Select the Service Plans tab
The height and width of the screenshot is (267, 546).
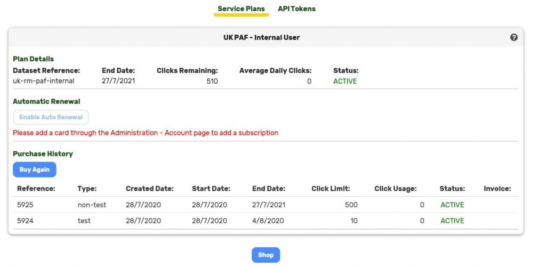click(x=241, y=9)
